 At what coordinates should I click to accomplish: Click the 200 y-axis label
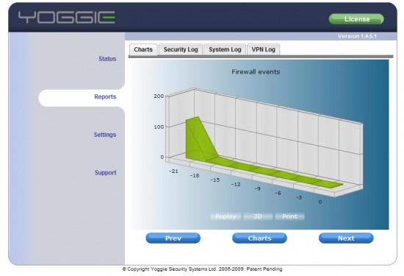click(x=159, y=96)
